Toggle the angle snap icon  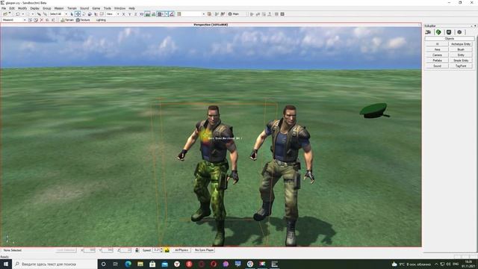coord(172,14)
